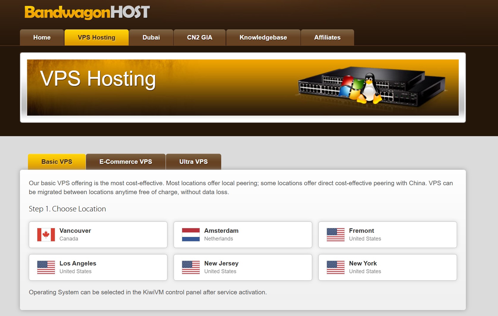Click the Canada flag icon for Vancouver

(x=46, y=235)
